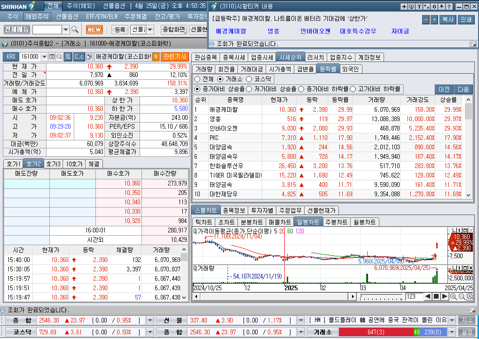Click the 인쇄 button in the ticker window
This screenshot has height=339, width=479.
pos(466,20)
